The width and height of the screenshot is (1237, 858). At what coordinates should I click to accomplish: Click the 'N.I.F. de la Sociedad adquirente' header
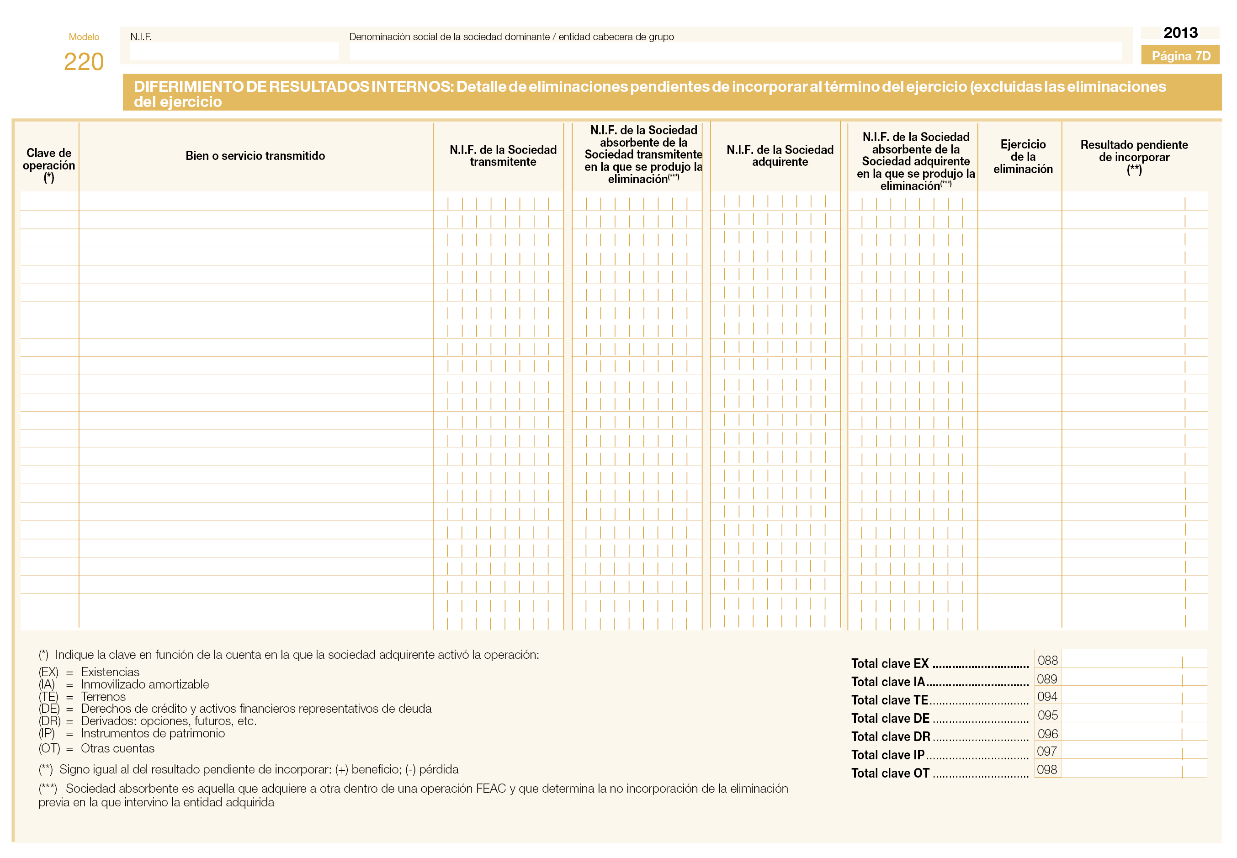[x=780, y=156]
